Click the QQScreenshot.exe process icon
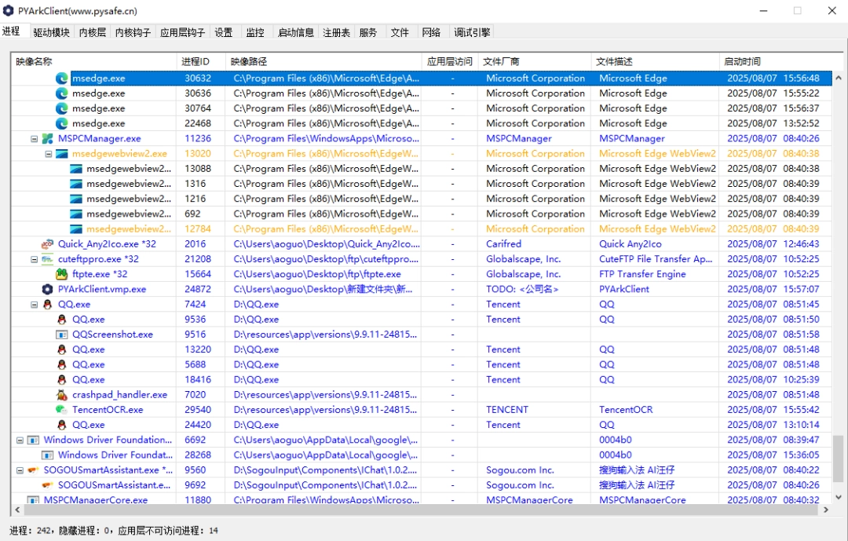The image size is (848, 541). coord(62,334)
